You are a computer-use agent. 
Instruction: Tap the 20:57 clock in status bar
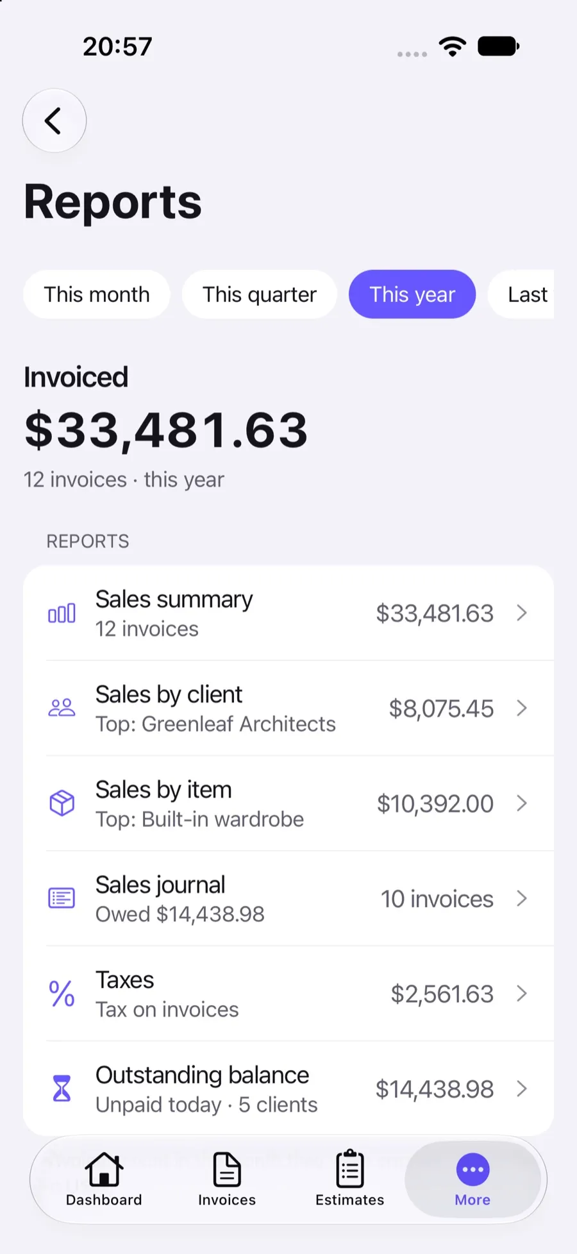(x=117, y=46)
